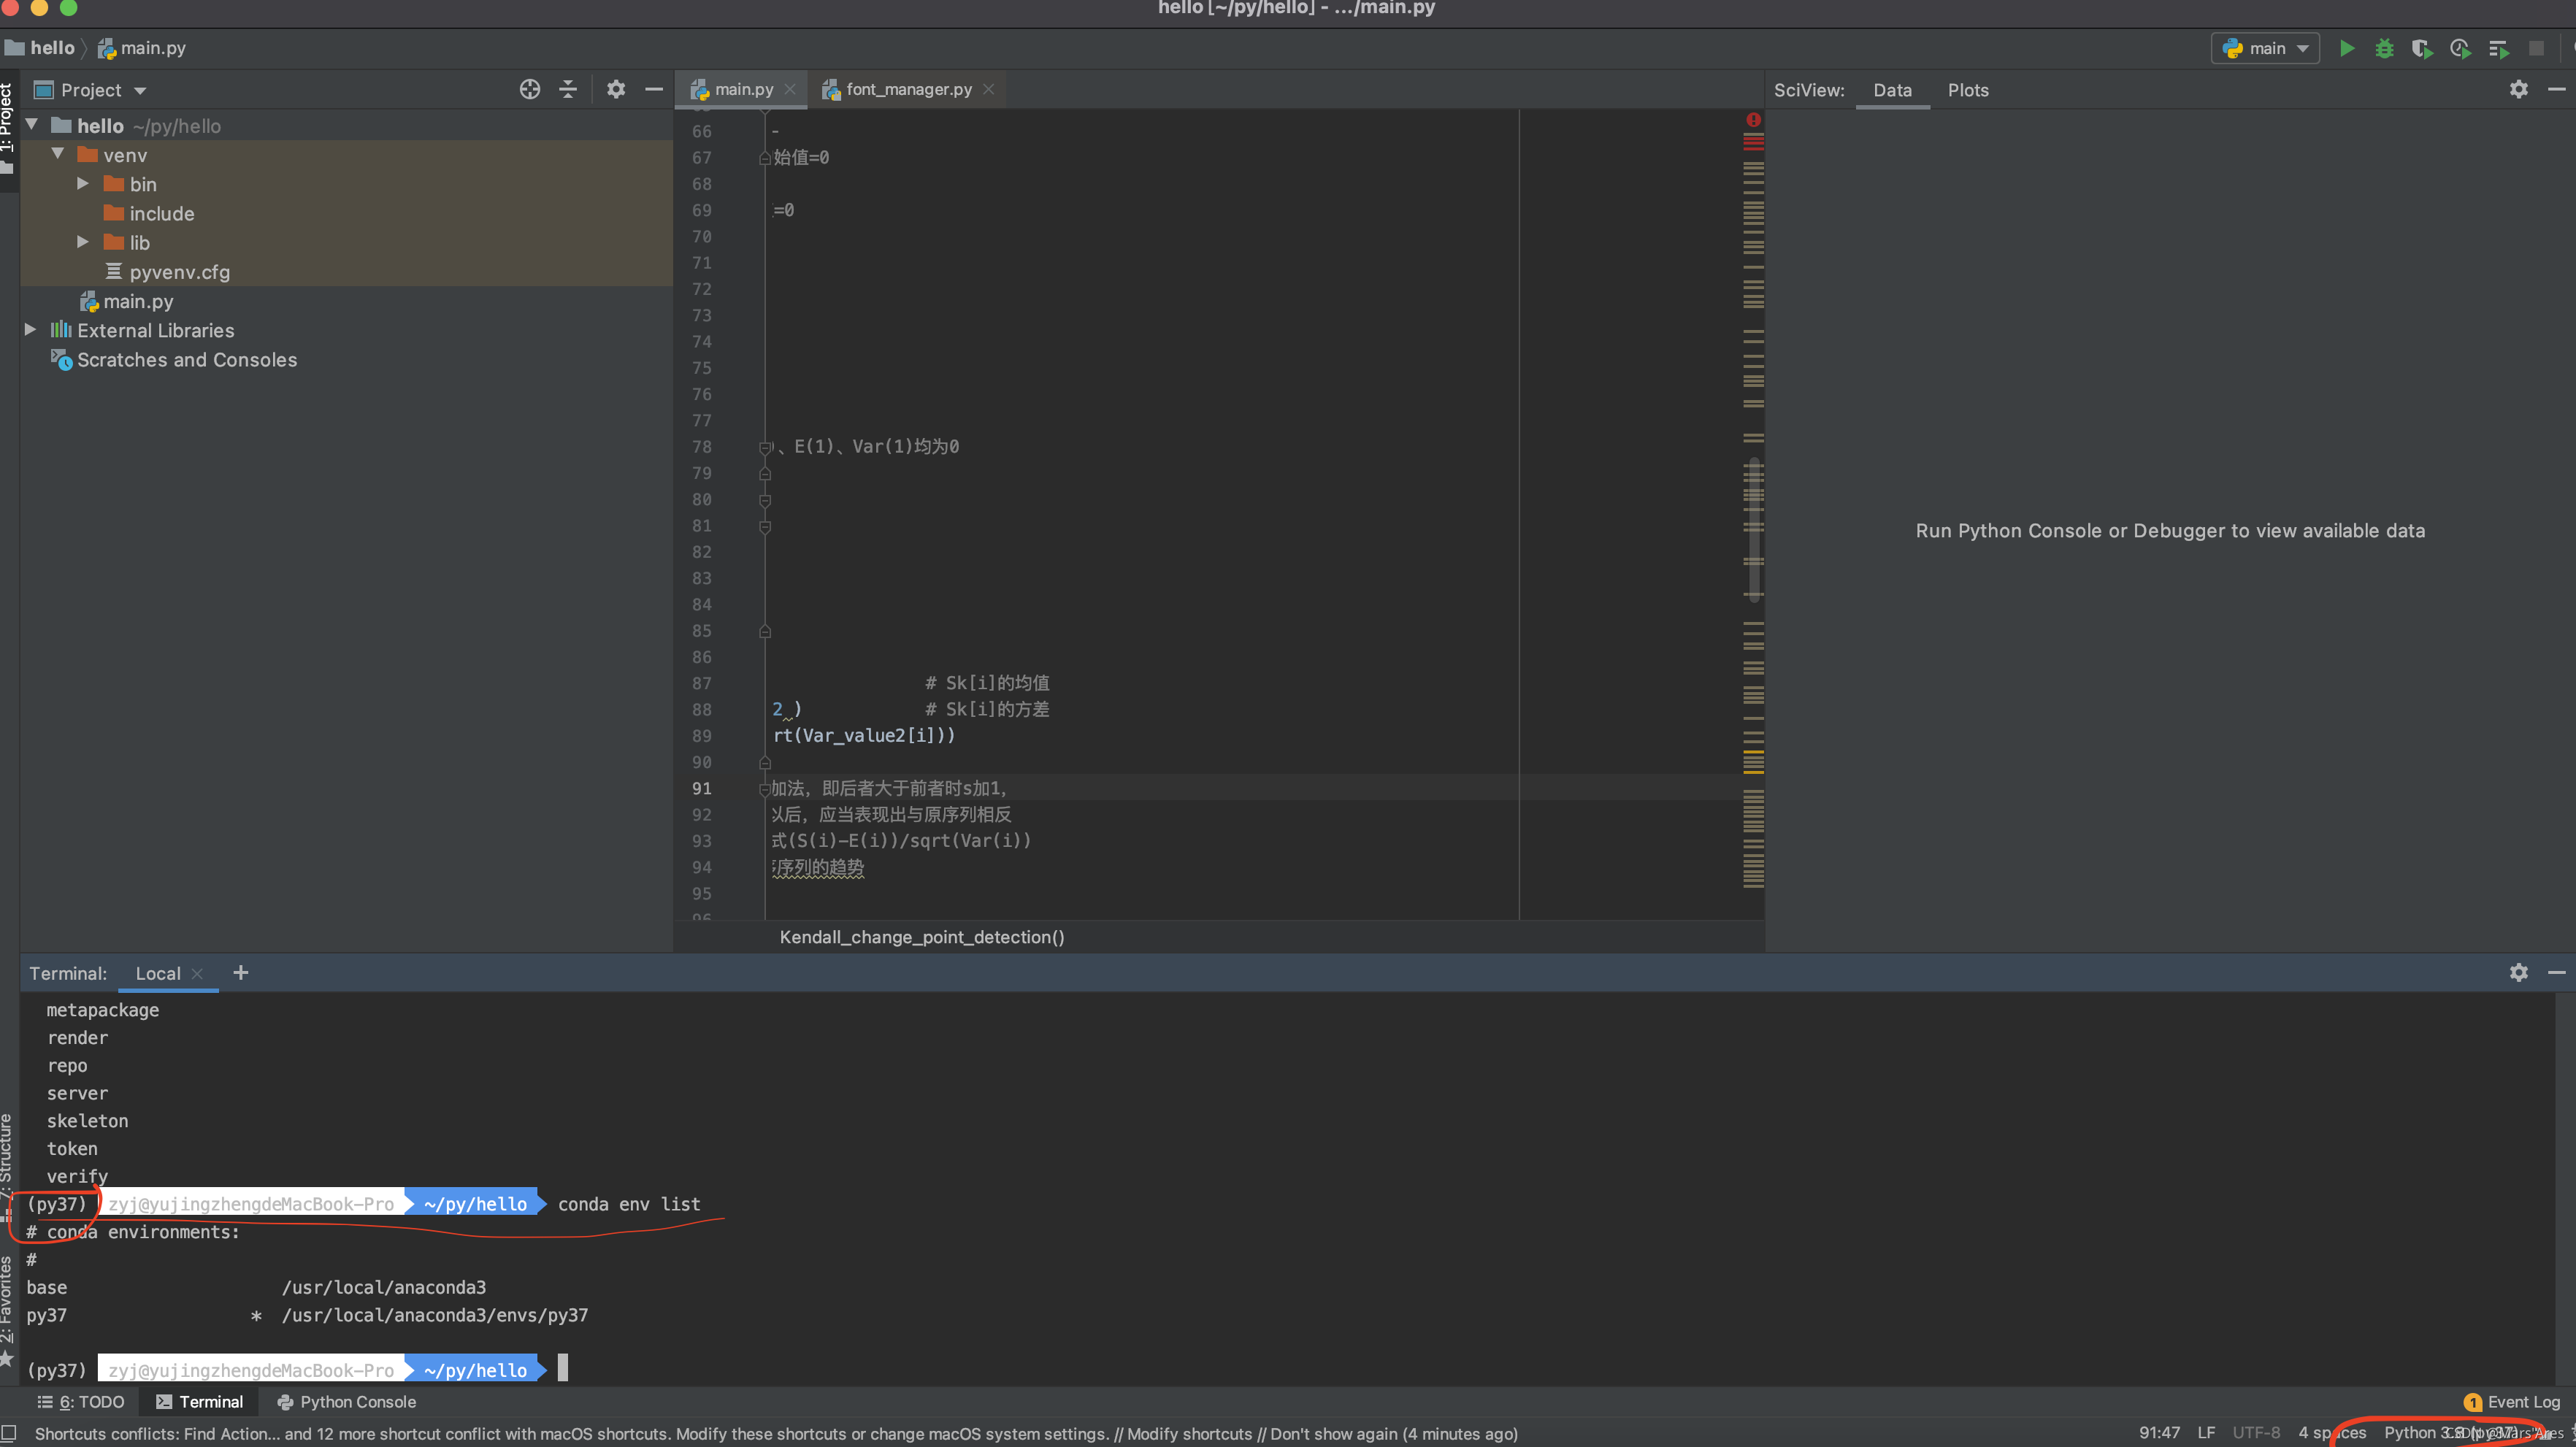Viewport: 2576px width, 1447px height.
Task: Click the SciView Data panel icon
Action: pos(1890,88)
